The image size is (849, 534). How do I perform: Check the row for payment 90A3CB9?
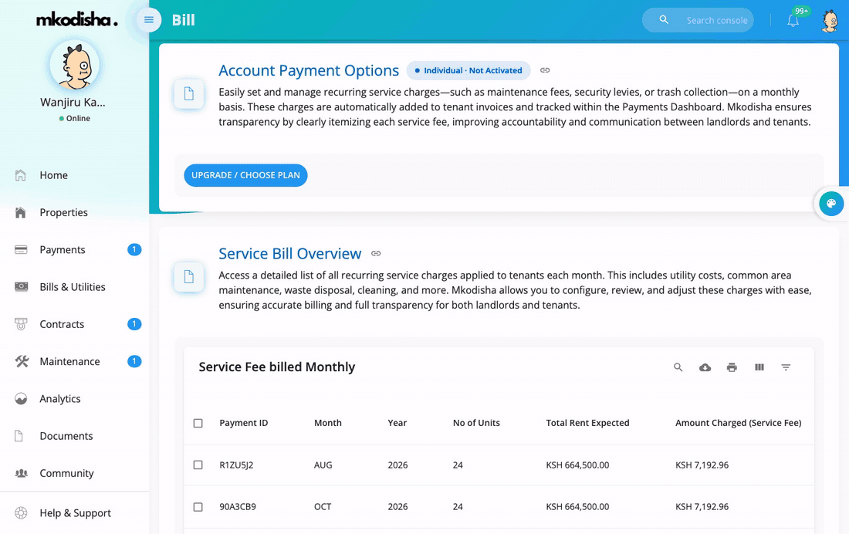pos(198,507)
